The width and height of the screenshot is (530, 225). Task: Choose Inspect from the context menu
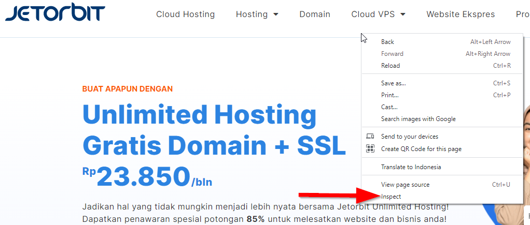pyautogui.click(x=442, y=197)
